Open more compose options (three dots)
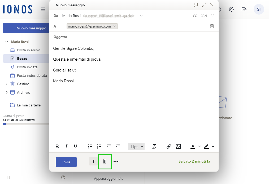Screen dimensions: 269x184 [x=116, y=161]
